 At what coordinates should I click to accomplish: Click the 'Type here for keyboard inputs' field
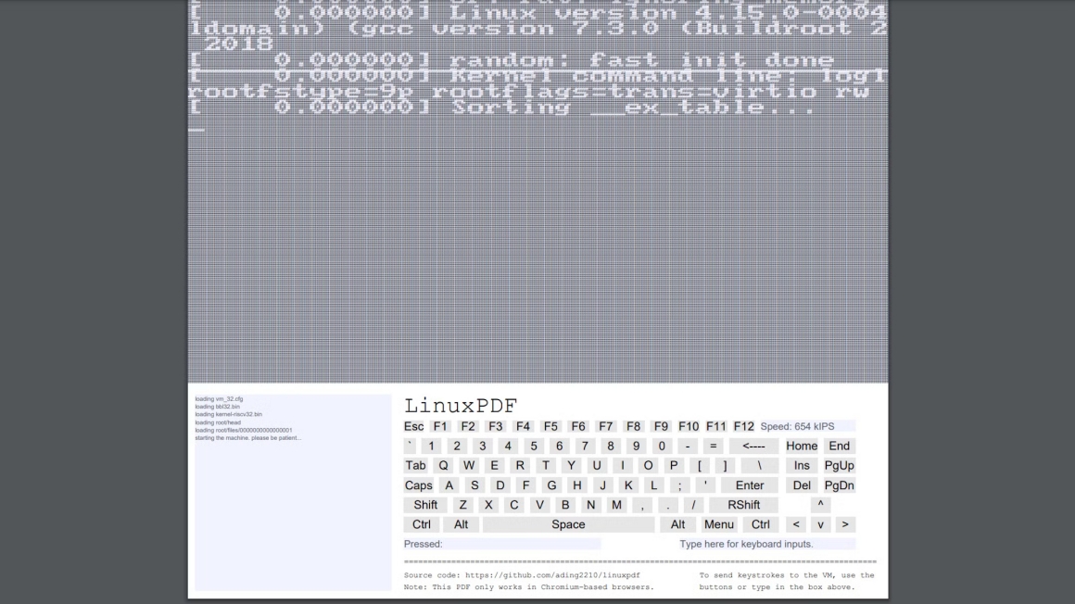click(x=767, y=545)
